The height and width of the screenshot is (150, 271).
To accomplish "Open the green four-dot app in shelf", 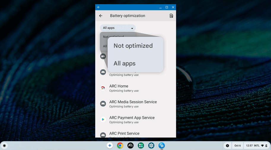I will point(141,146).
